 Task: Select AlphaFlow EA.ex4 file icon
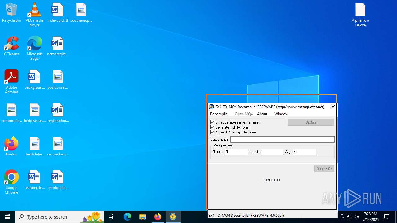pos(360,15)
